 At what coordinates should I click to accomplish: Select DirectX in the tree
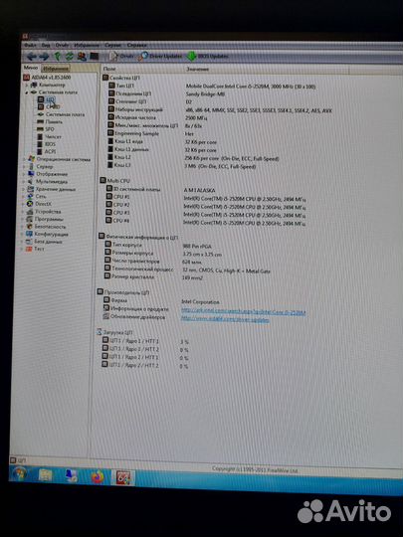pyautogui.click(x=40, y=204)
